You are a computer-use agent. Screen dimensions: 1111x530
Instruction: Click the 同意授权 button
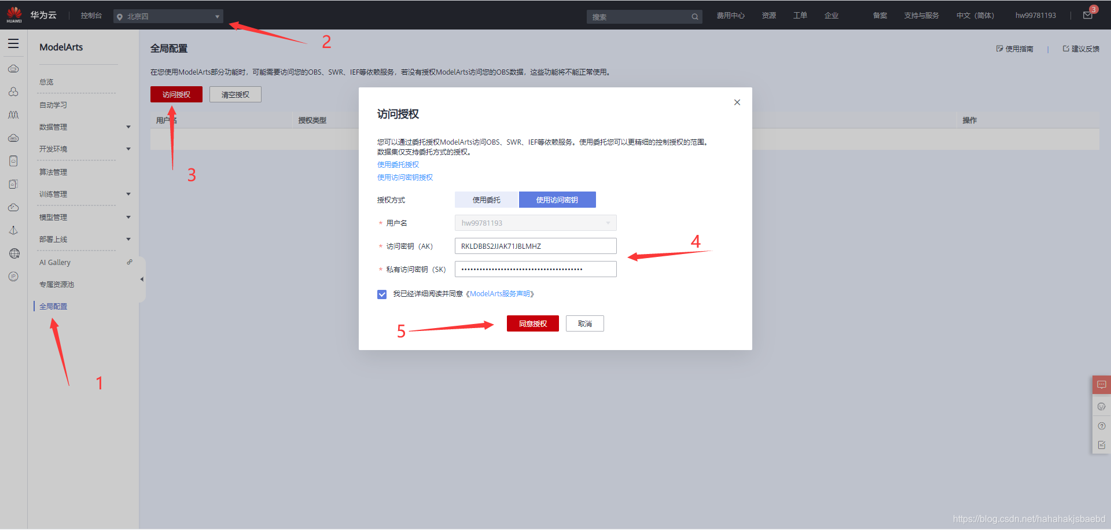point(533,323)
